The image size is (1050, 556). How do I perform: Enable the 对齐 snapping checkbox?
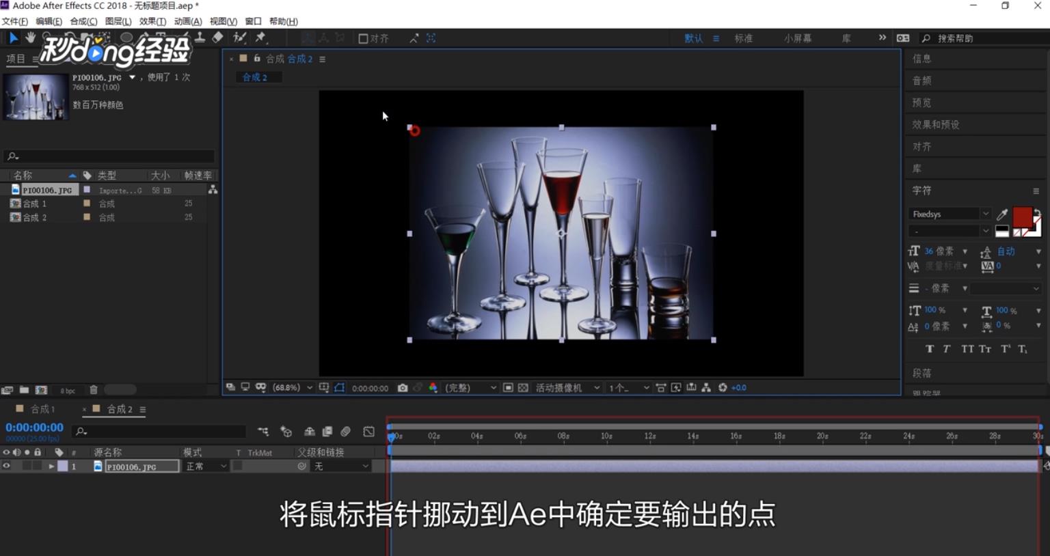364,38
